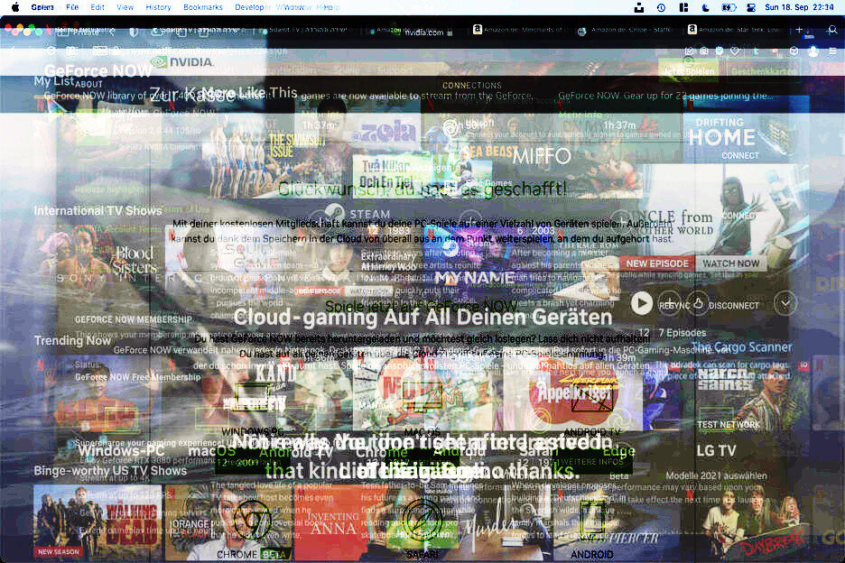Image resolution: width=845 pixels, height=563 pixels.
Task: Click the NVIDIA logo
Action: coord(181,62)
